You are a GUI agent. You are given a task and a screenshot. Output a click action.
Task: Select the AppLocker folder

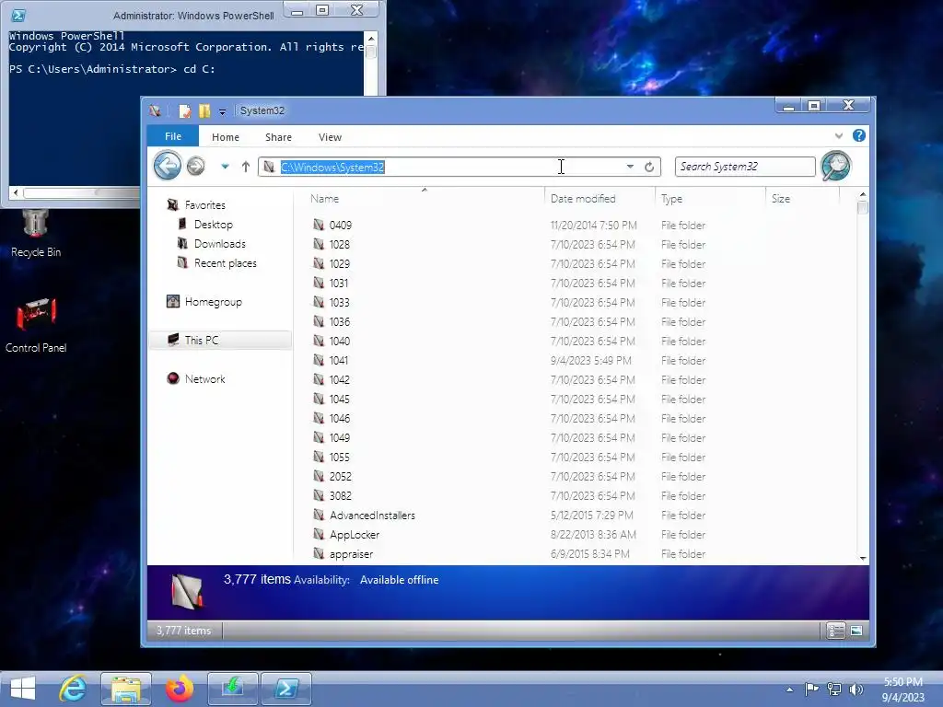[355, 535]
